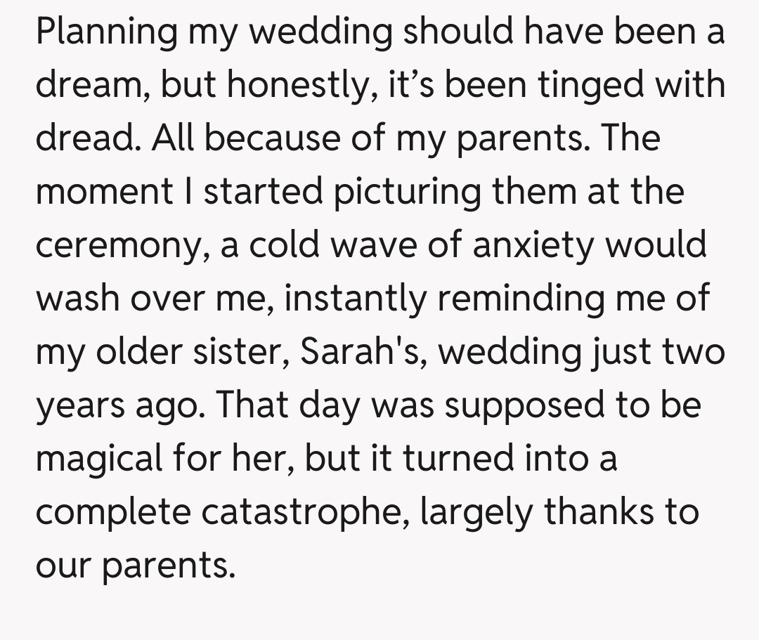Click the word "reminding"

pyautogui.click(x=534, y=299)
